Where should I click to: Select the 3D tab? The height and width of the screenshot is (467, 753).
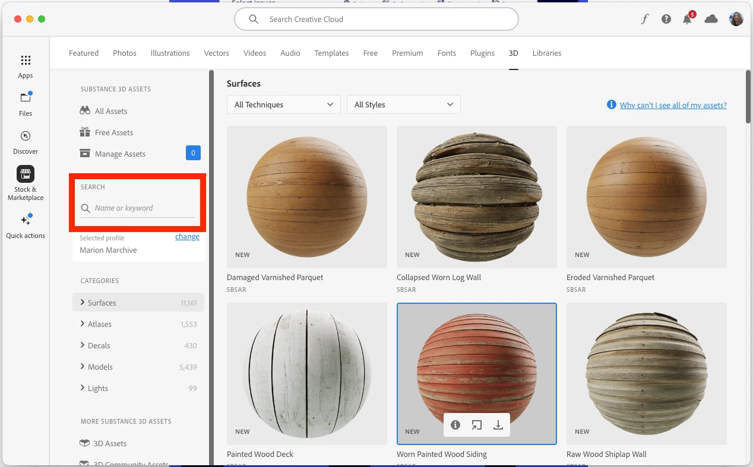pos(514,53)
